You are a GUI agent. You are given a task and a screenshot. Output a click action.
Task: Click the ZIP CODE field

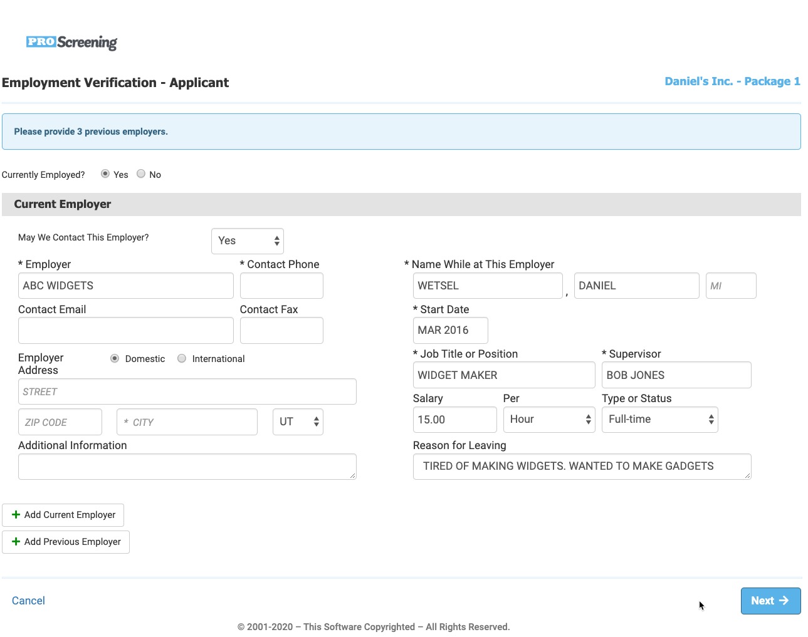point(60,422)
